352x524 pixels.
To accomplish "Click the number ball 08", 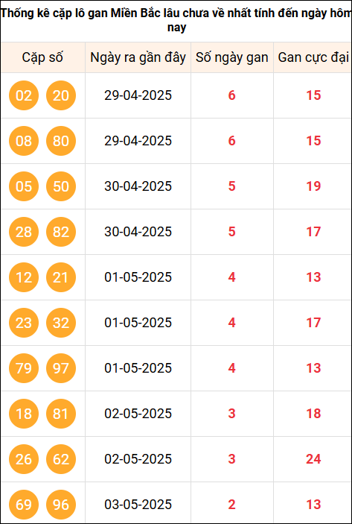I will pos(24,141).
